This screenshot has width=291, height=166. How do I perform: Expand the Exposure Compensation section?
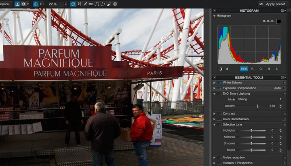pos(214,88)
